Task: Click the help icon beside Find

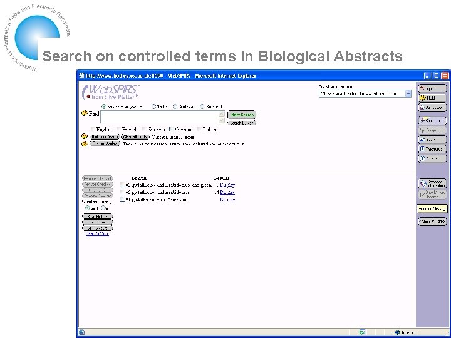Action: click(85, 113)
